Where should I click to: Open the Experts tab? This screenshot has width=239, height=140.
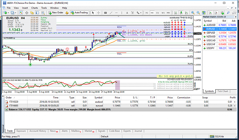127,131
